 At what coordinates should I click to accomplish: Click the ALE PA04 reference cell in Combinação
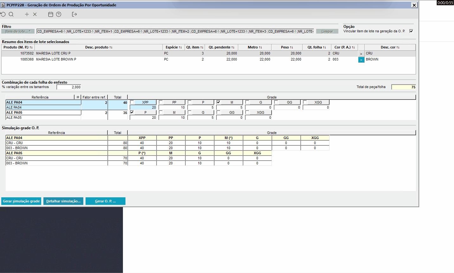point(43,102)
